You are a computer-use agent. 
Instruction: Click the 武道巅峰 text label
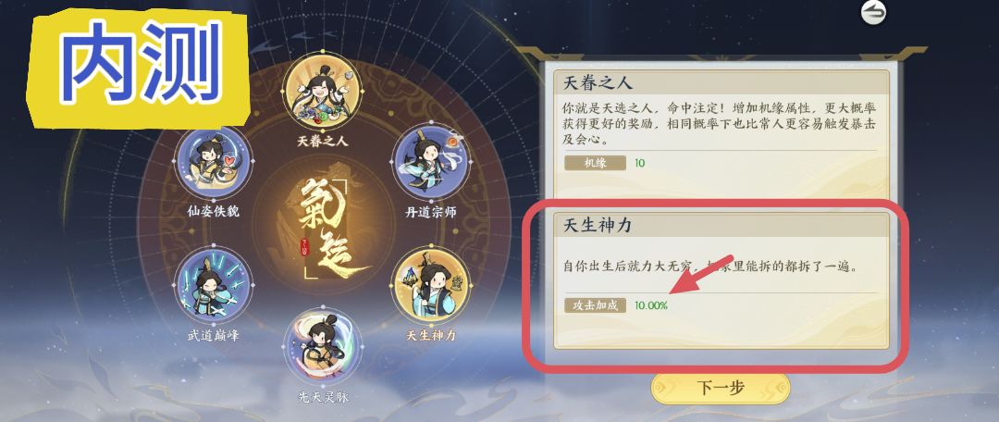click(x=214, y=335)
